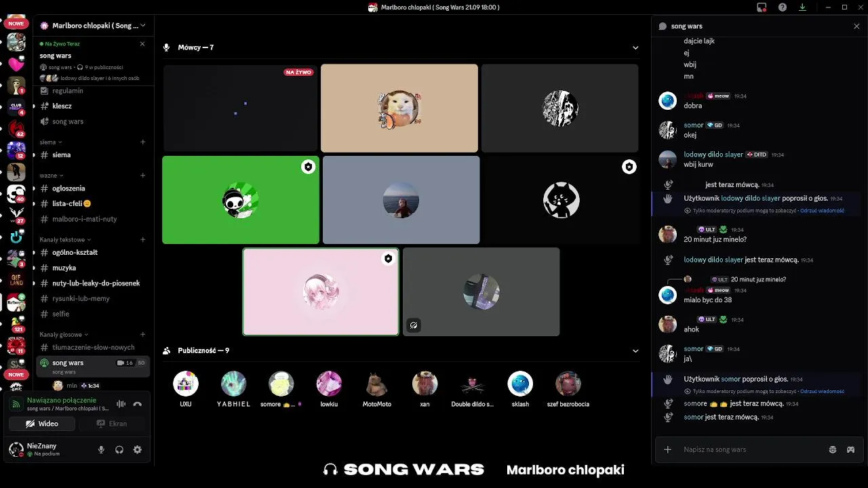Image resolution: width=868 pixels, height=488 pixels.
Task: Toggle noise suppression waveform icon
Action: pos(121,404)
